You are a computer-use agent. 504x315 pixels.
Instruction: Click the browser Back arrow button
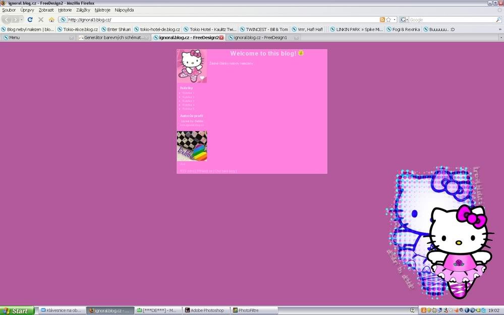[7, 20]
